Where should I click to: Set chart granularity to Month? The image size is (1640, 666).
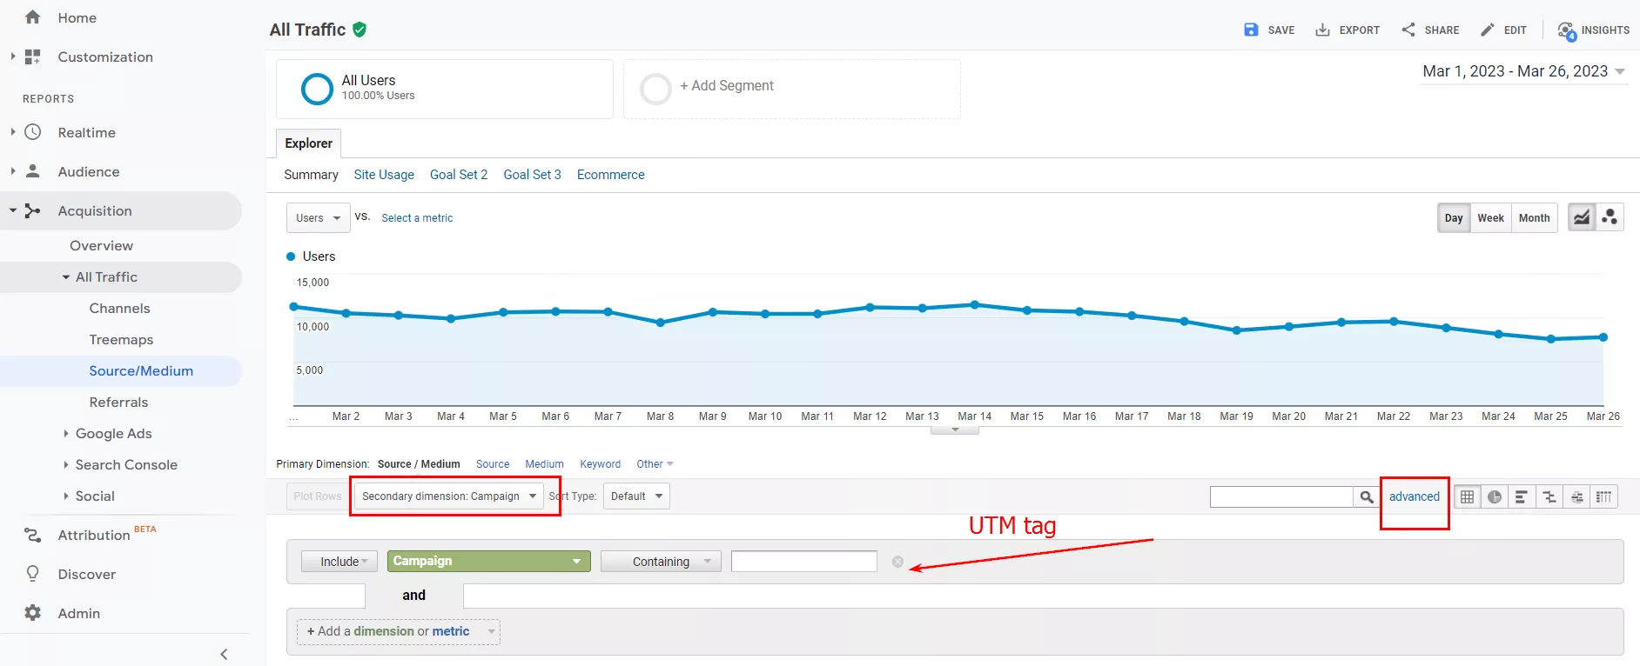[x=1534, y=217]
